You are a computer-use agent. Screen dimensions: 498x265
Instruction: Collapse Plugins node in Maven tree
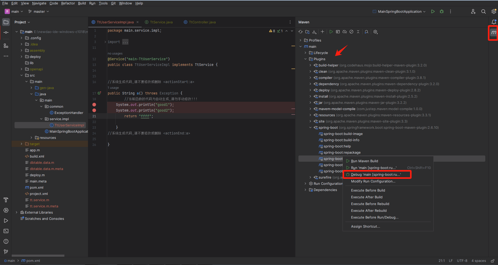pos(305,59)
